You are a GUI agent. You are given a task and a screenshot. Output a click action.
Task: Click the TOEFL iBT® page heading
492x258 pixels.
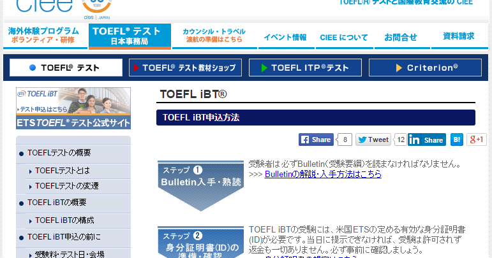click(193, 94)
